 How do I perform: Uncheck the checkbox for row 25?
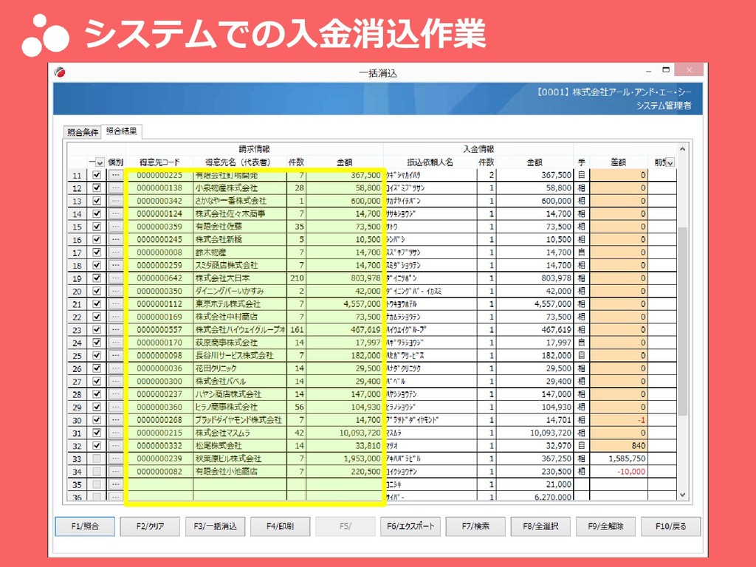[97, 355]
